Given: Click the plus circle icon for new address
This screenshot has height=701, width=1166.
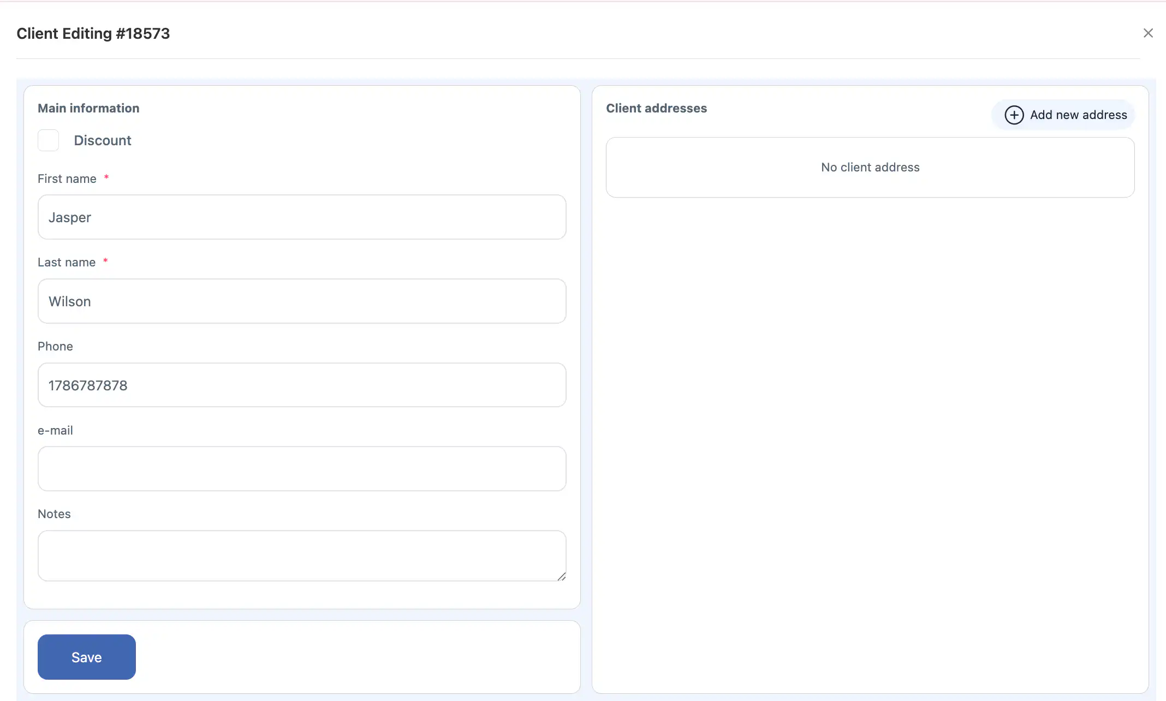Looking at the screenshot, I should [x=1014, y=115].
